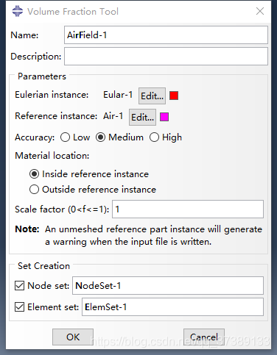Screen dimensions: 277x355
Task: Confirm with the OK button
Action: (73, 337)
